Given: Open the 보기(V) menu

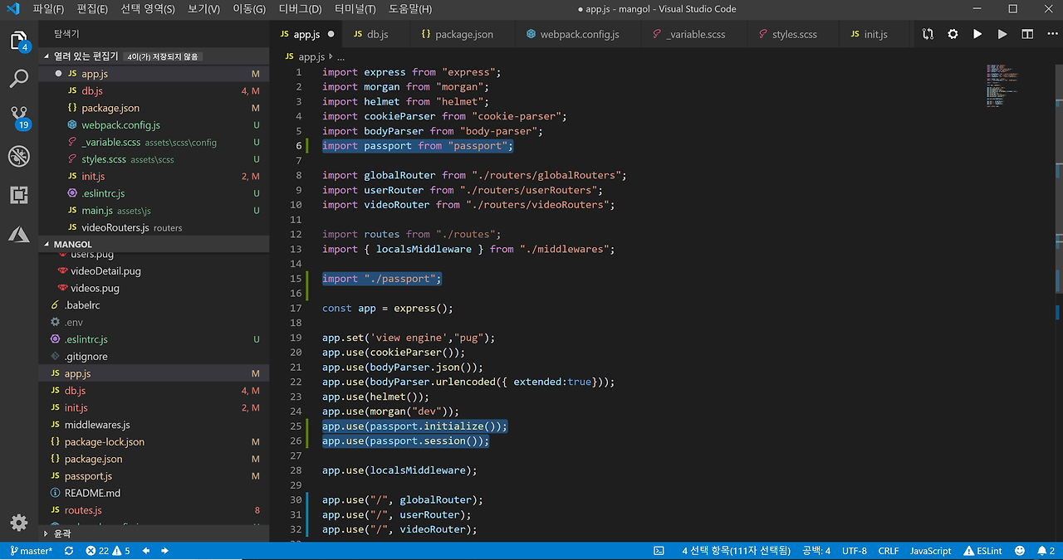Looking at the screenshot, I should coord(203,9).
